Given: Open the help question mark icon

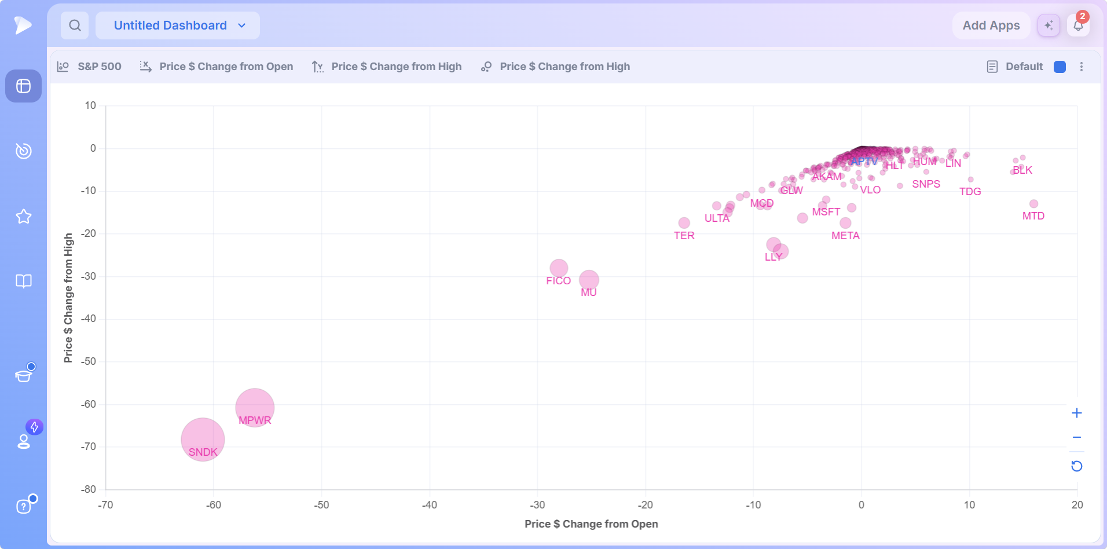Looking at the screenshot, I should [23, 507].
